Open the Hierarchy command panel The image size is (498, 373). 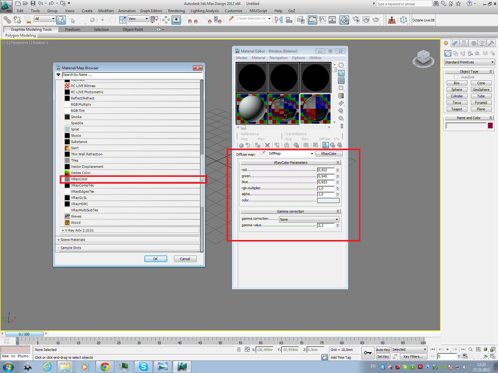click(464, 43)
